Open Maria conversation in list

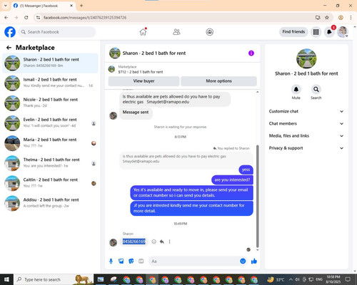(50, 143)
